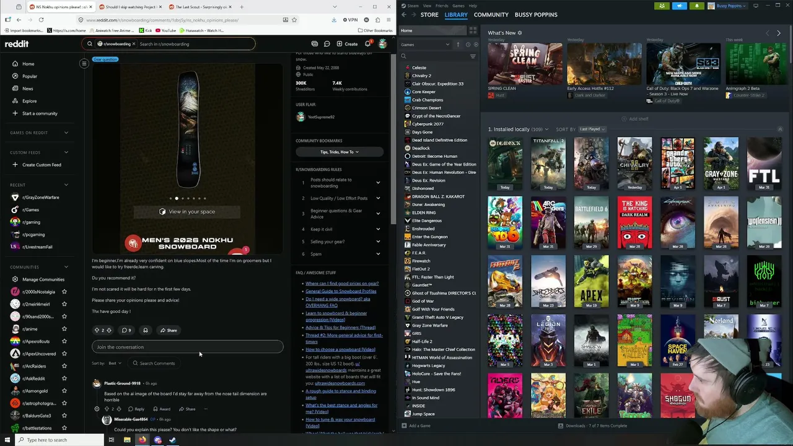This screenshot has width=793, height=446.
Task: Open Steam Last Played sort dropdown
Action: click(x=592, y=129)
